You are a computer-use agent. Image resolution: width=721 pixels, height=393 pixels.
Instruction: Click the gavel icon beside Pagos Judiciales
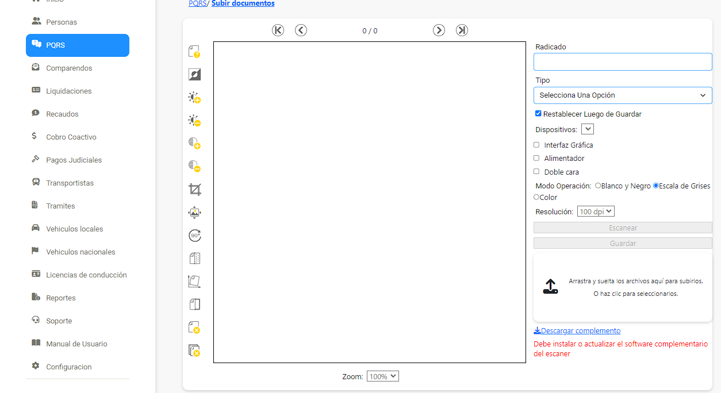(x=36, y=160)
